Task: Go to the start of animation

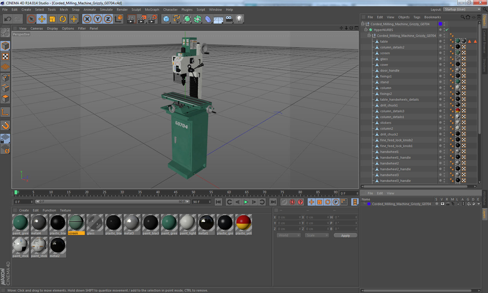Action: tap(218, 202)
